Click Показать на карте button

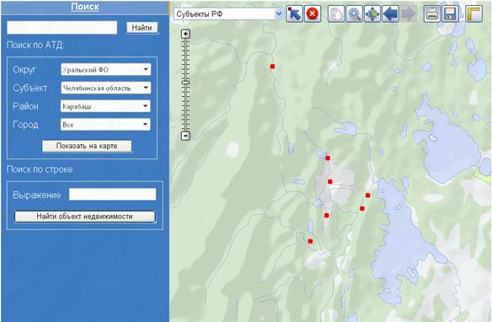(87, 146)
